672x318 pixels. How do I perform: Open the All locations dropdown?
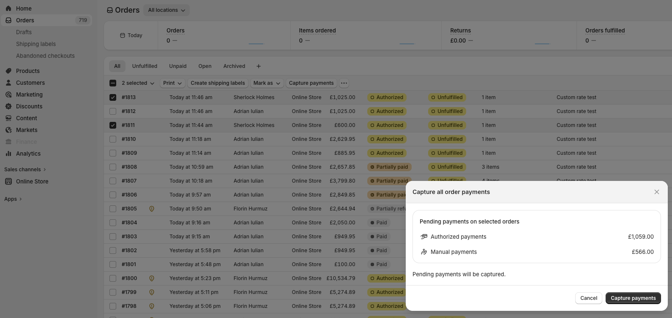tap(167, 10)
